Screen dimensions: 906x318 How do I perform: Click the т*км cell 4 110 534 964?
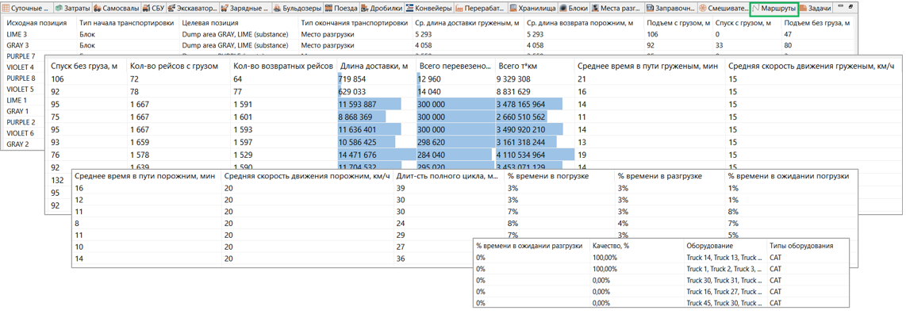tap(535, 154)
